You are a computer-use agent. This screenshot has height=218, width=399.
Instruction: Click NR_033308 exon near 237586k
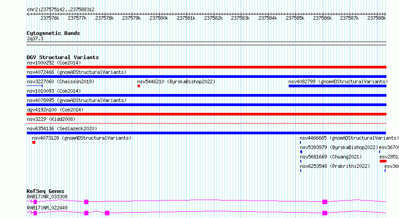pos(325,202)
